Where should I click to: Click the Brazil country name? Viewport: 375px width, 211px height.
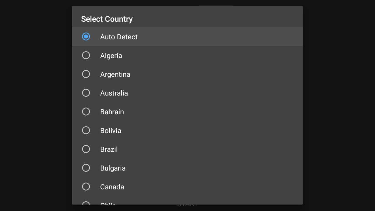tap(109, 149)
